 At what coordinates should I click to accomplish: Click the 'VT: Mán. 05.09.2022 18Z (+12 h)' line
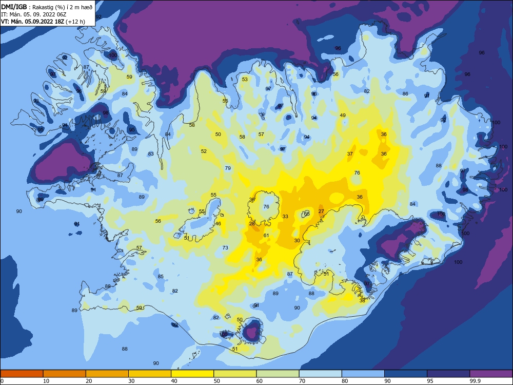[43, 22]
